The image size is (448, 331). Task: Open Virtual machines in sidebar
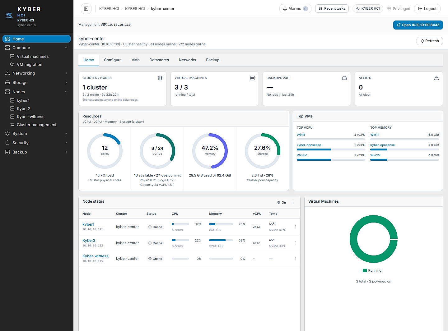coord(33,56)
